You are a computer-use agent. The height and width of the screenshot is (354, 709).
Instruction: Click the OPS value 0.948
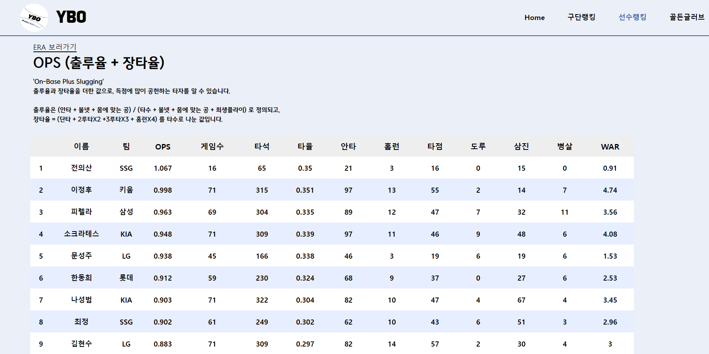pos(163,234)
